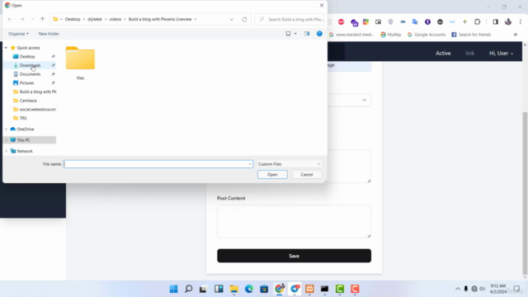Expand Network in the navigation tree
This screenshot has height=297, width=528.
(6, 151)
